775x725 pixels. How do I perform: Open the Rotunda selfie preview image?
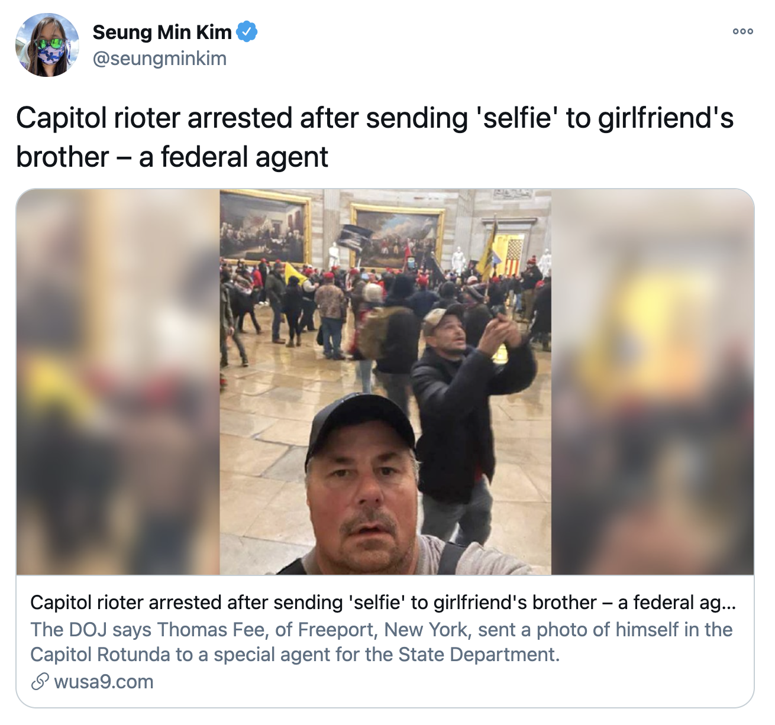click(385, 382)
